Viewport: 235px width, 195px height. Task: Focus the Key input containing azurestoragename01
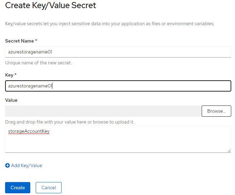tap(118, 86)
